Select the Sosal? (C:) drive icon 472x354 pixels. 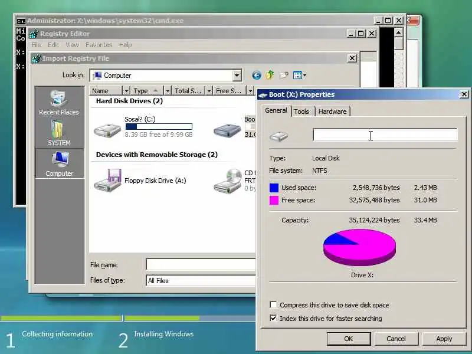[107, 130]
